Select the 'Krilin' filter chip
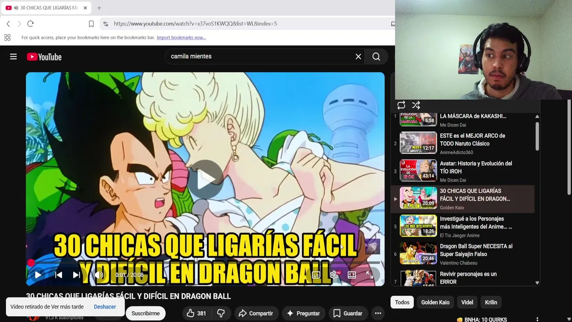 (491, 302)
